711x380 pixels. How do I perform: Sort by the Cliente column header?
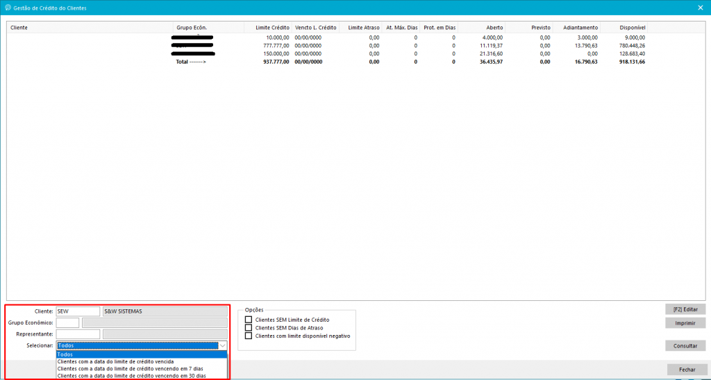pos(90,28)
